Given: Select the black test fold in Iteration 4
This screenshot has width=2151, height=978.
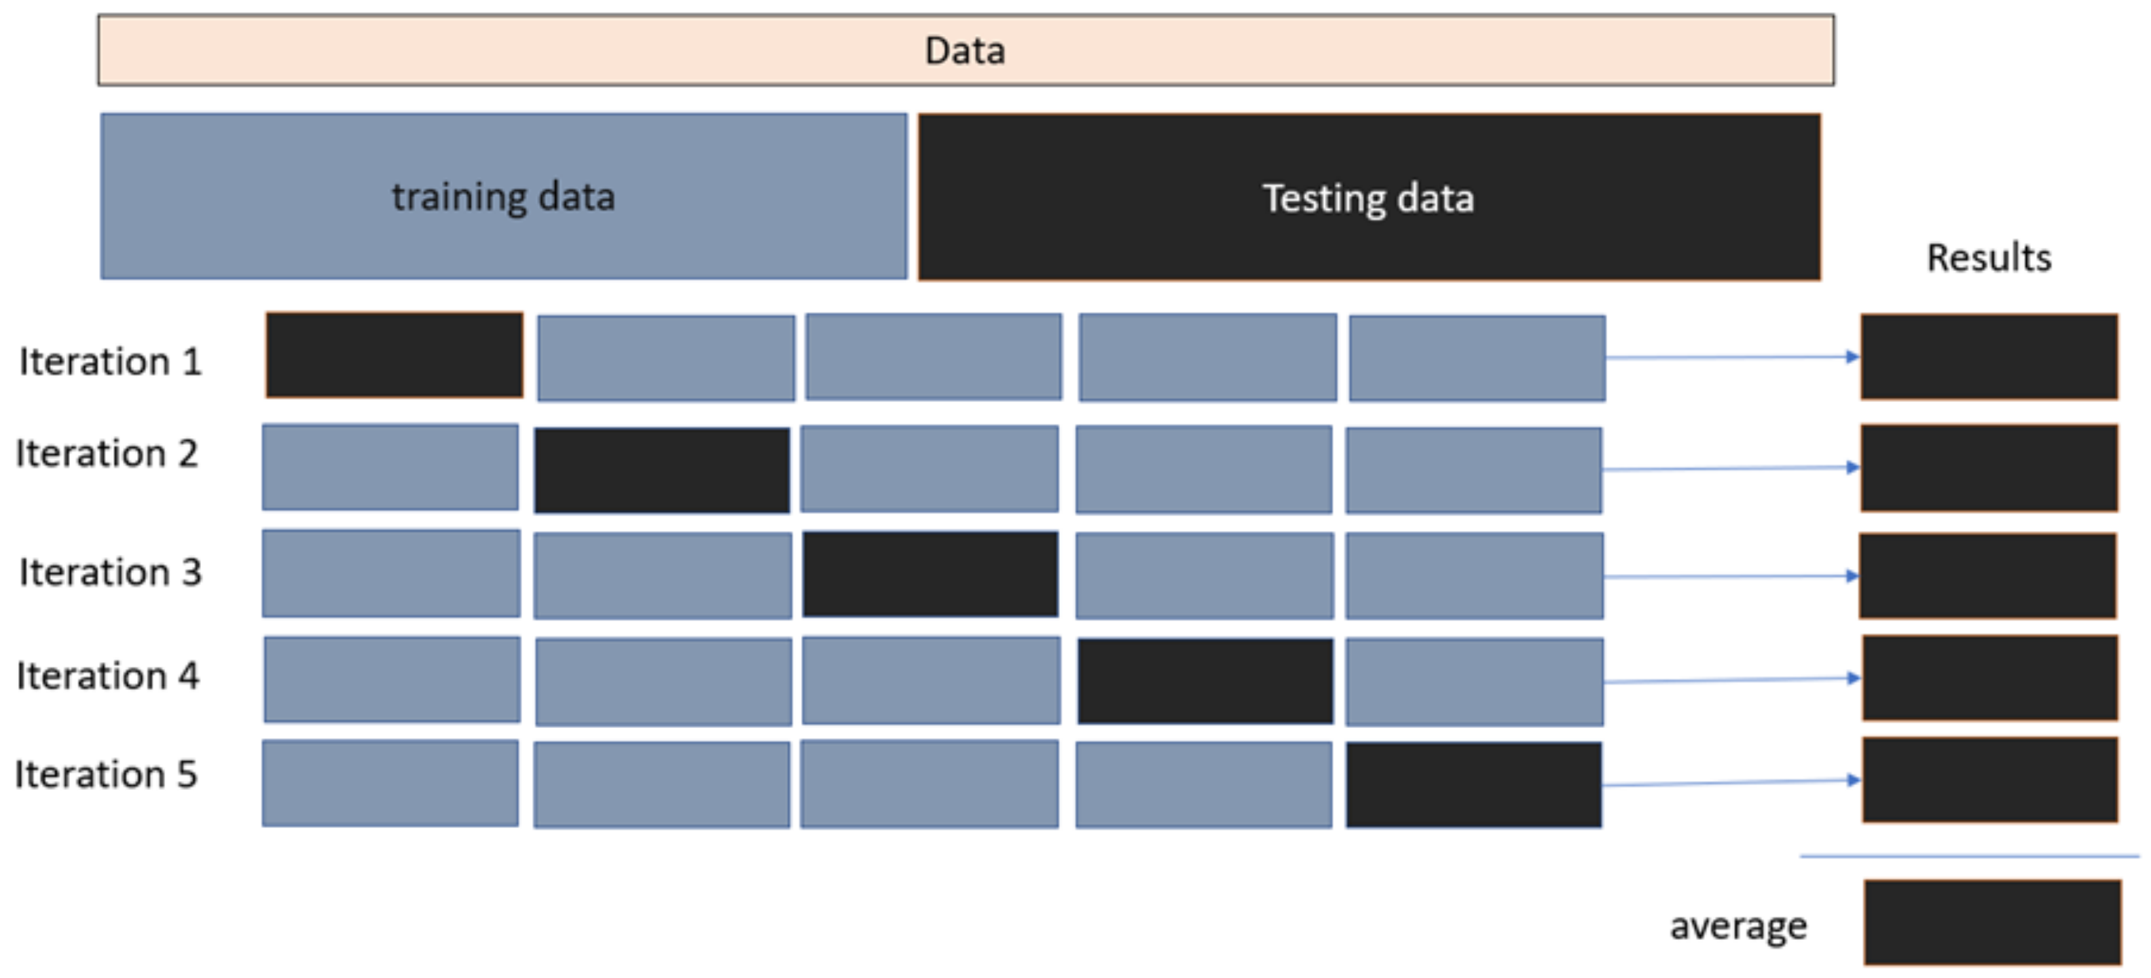Looking at the screenshot, I should click(x=1205, y=681).
